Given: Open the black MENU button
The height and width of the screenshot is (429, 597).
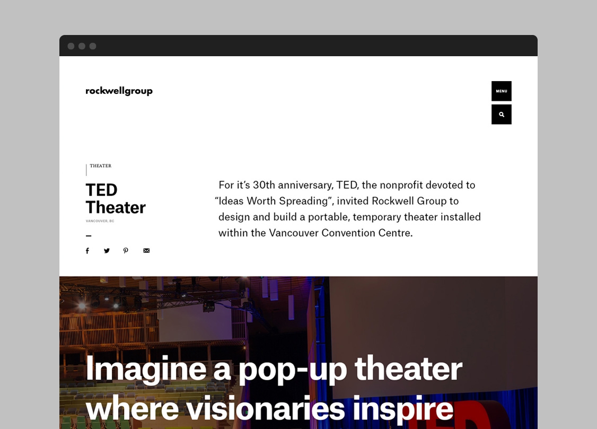Looking at the screenshot, I should 501,91.
